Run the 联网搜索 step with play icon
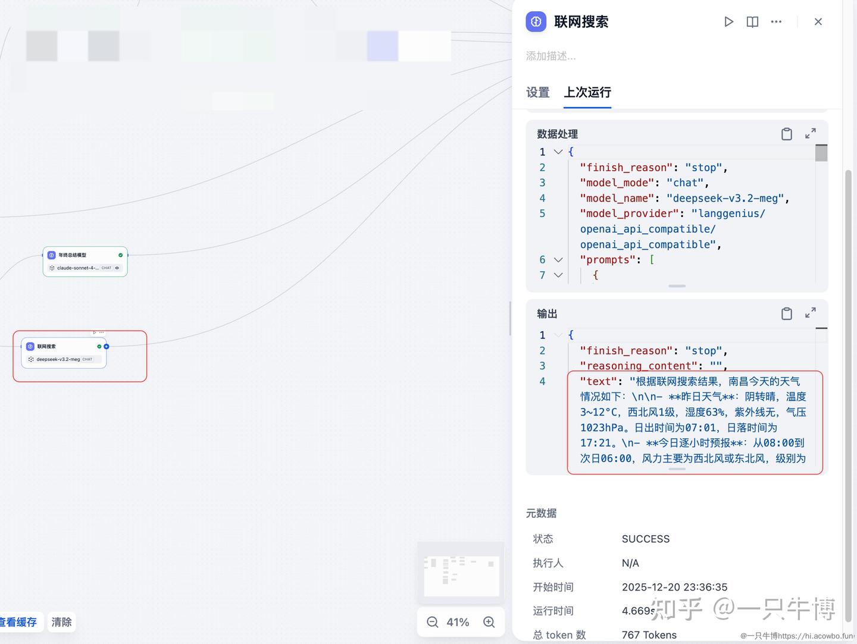The height and width of the screenshot is (644, 857). (728, 22)
